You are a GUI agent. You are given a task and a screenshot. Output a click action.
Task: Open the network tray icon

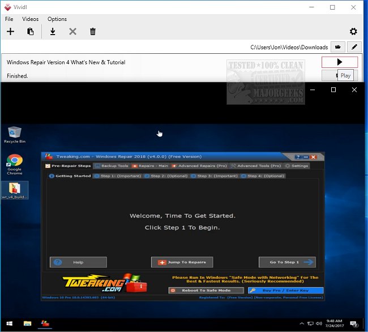tap(310, 324)
